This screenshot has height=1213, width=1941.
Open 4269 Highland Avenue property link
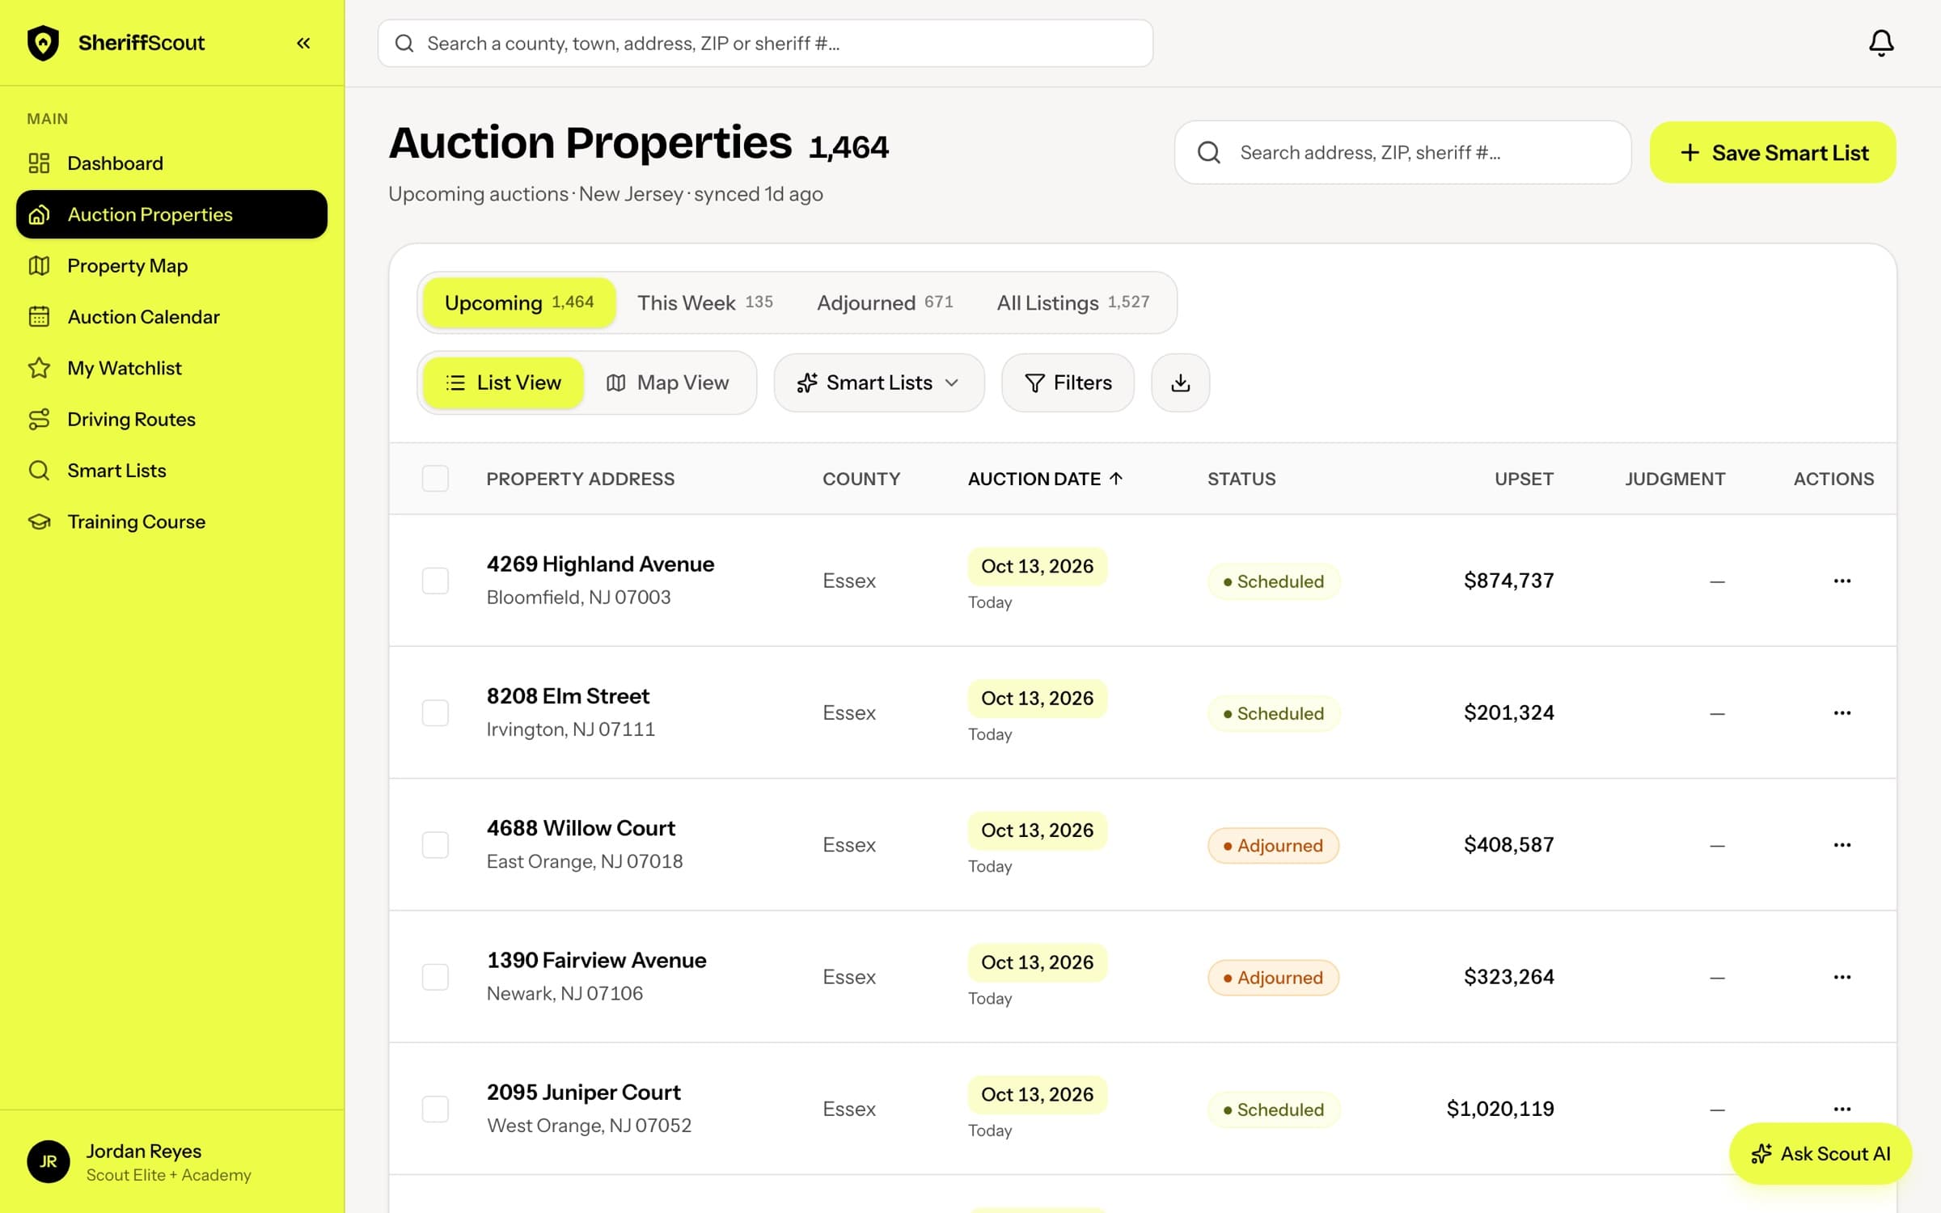point(600,564)
